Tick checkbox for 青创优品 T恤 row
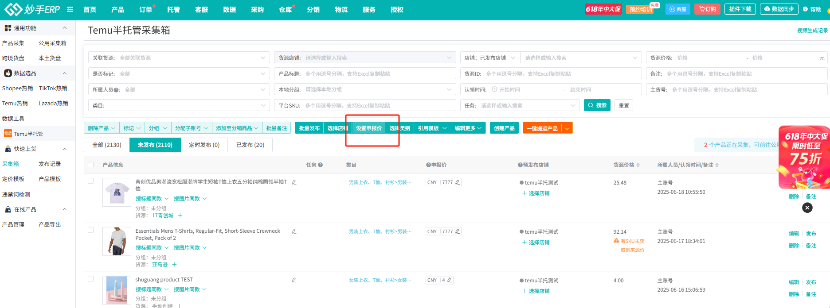This screenshot has height=308, width=830. [91, 181]
